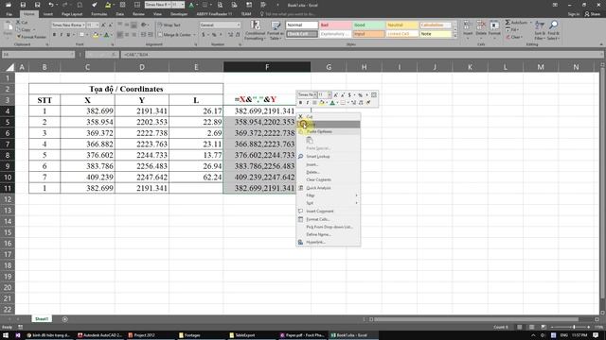
Task: Click the formula bar input
Action: (362, 55)
